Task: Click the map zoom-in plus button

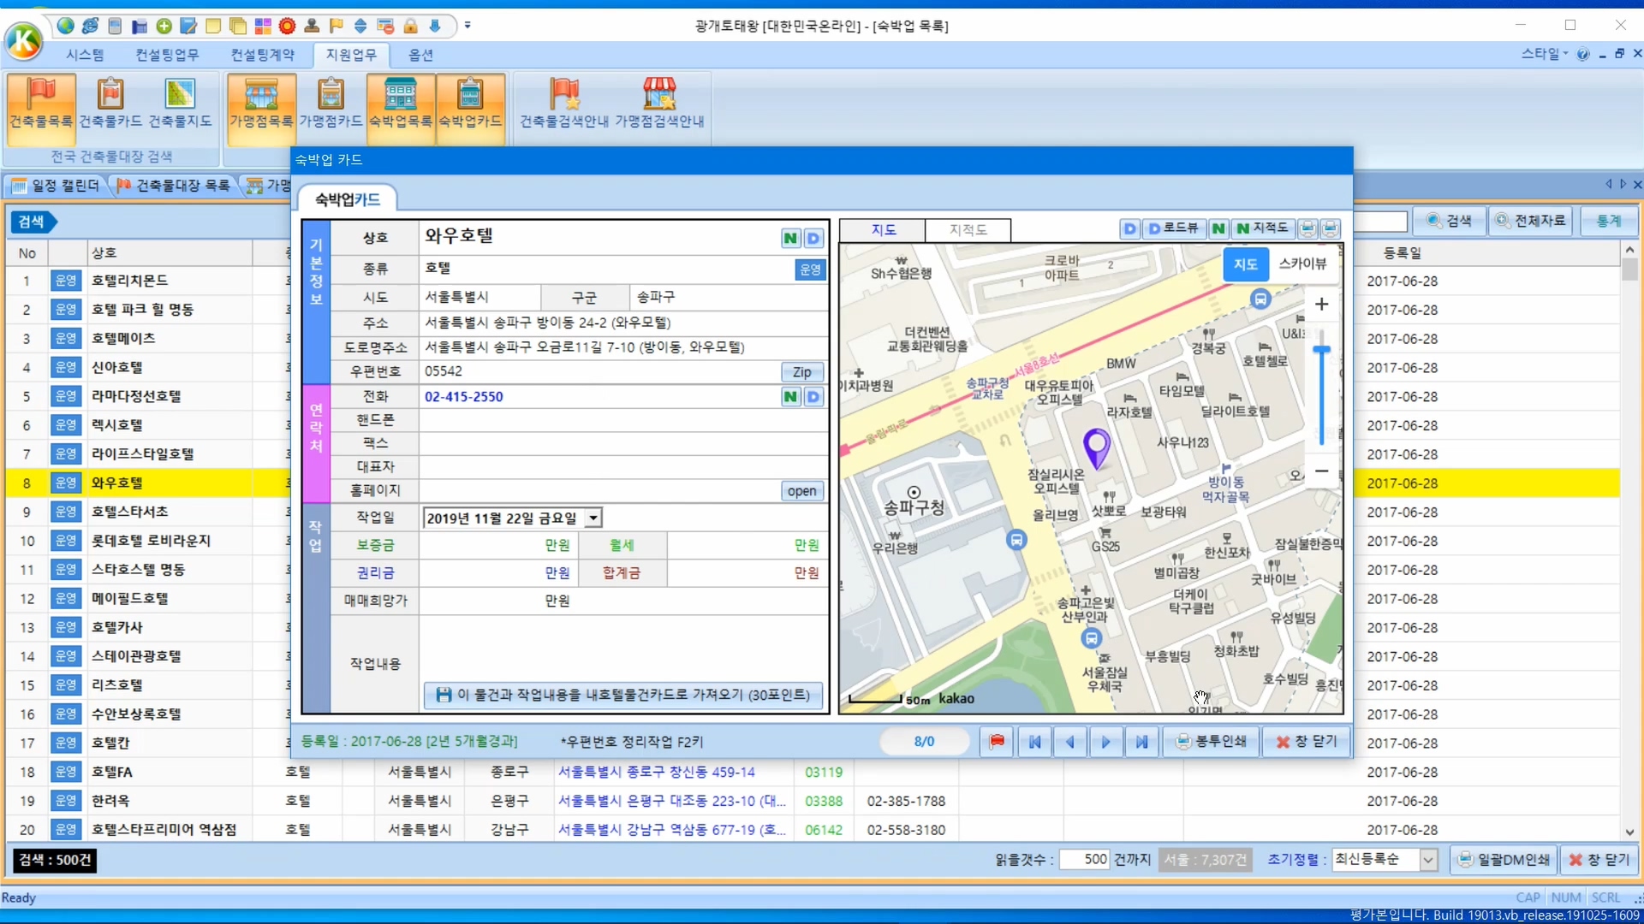Action: (1321, 305)
